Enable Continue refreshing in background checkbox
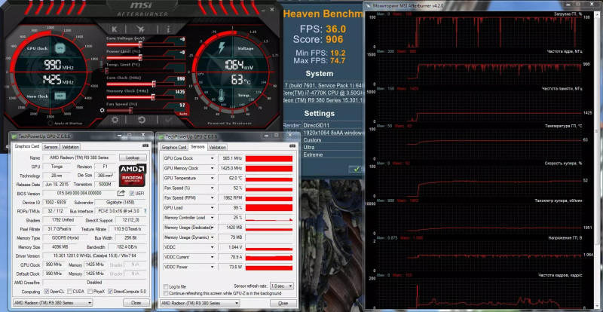The width and height of the screenshot is (603, 312). [166, 293]
